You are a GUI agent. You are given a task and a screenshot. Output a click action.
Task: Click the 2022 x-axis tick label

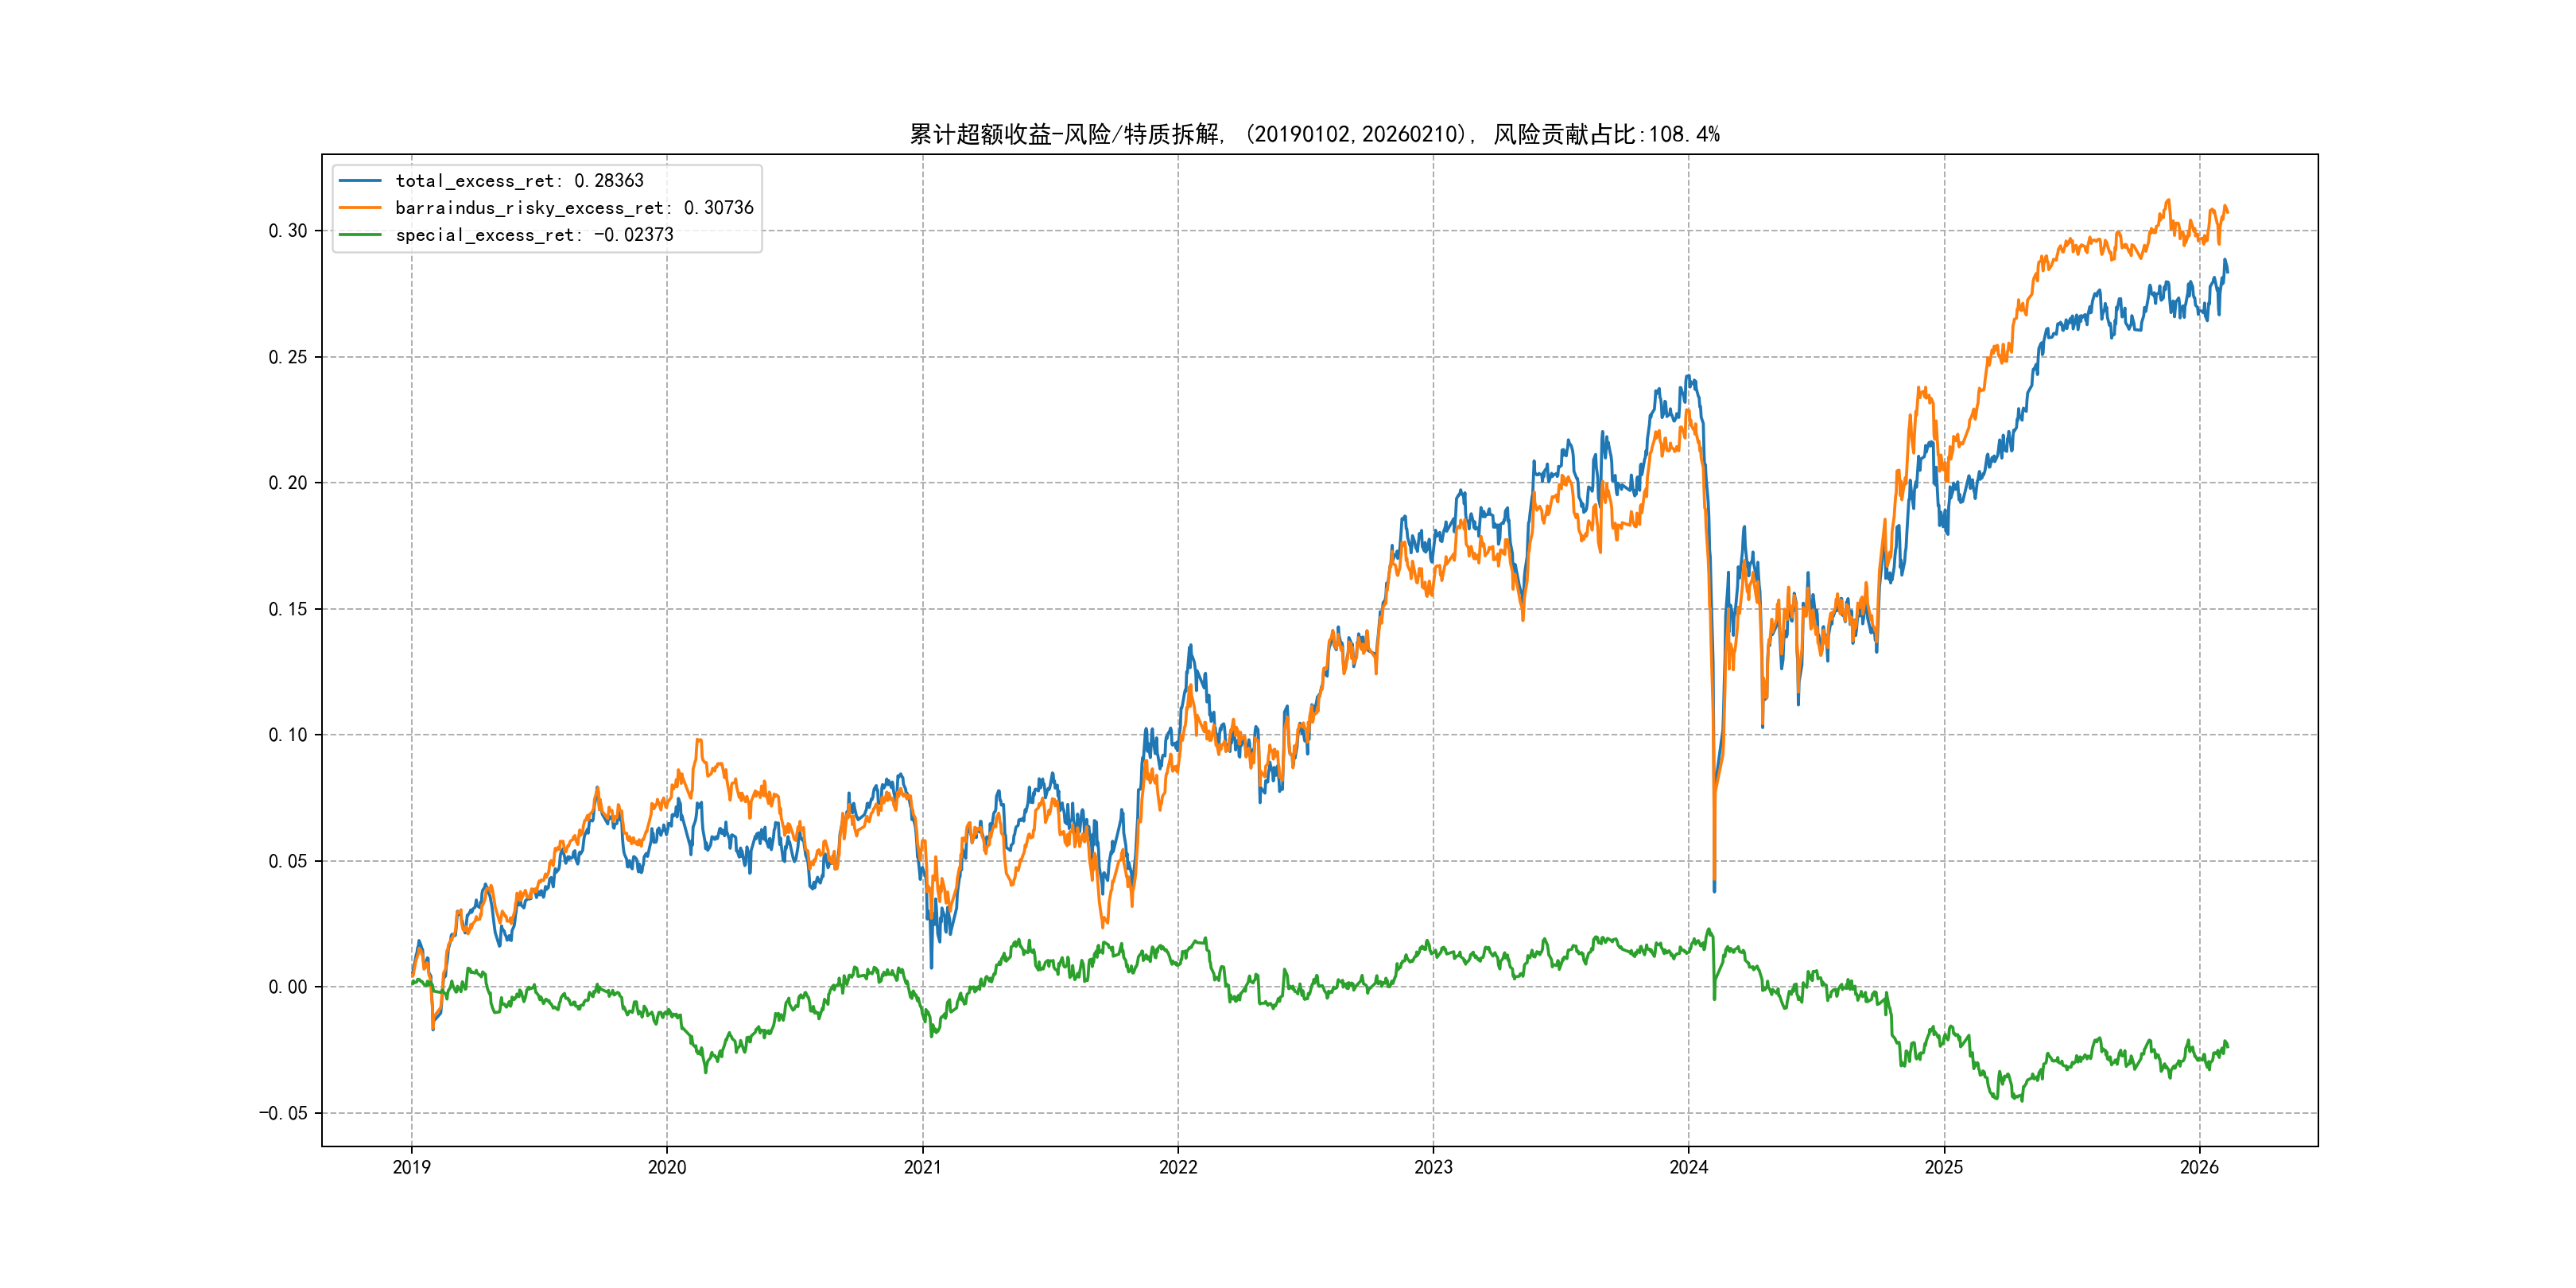1178,1167
